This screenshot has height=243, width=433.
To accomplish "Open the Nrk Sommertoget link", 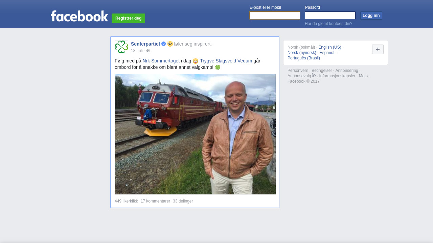I will (161, 61).
